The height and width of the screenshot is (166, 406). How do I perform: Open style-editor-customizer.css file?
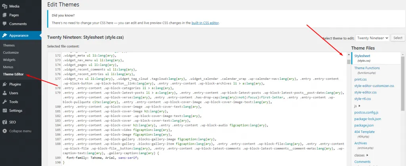(374, 86)
